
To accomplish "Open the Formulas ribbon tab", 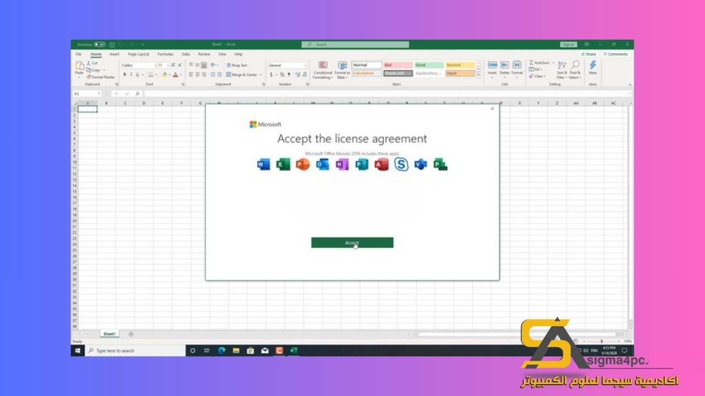I will [x=165, y=54].
